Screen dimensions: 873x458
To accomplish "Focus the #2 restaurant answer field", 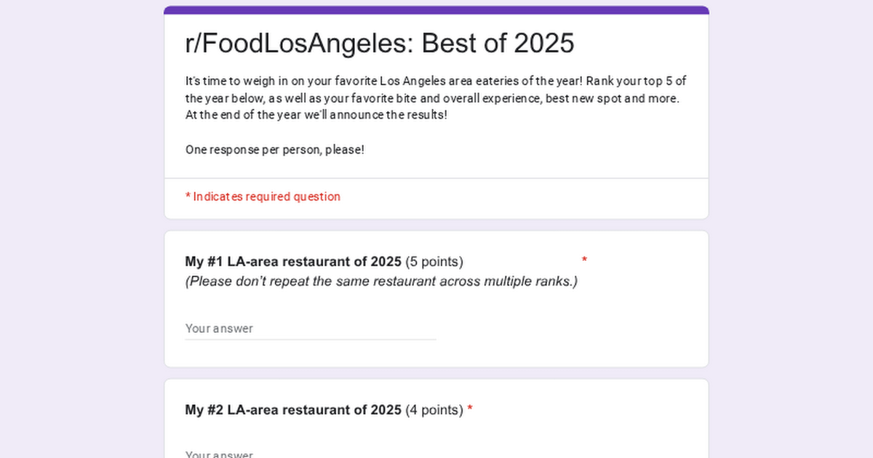I will click(x=310, y=454).
